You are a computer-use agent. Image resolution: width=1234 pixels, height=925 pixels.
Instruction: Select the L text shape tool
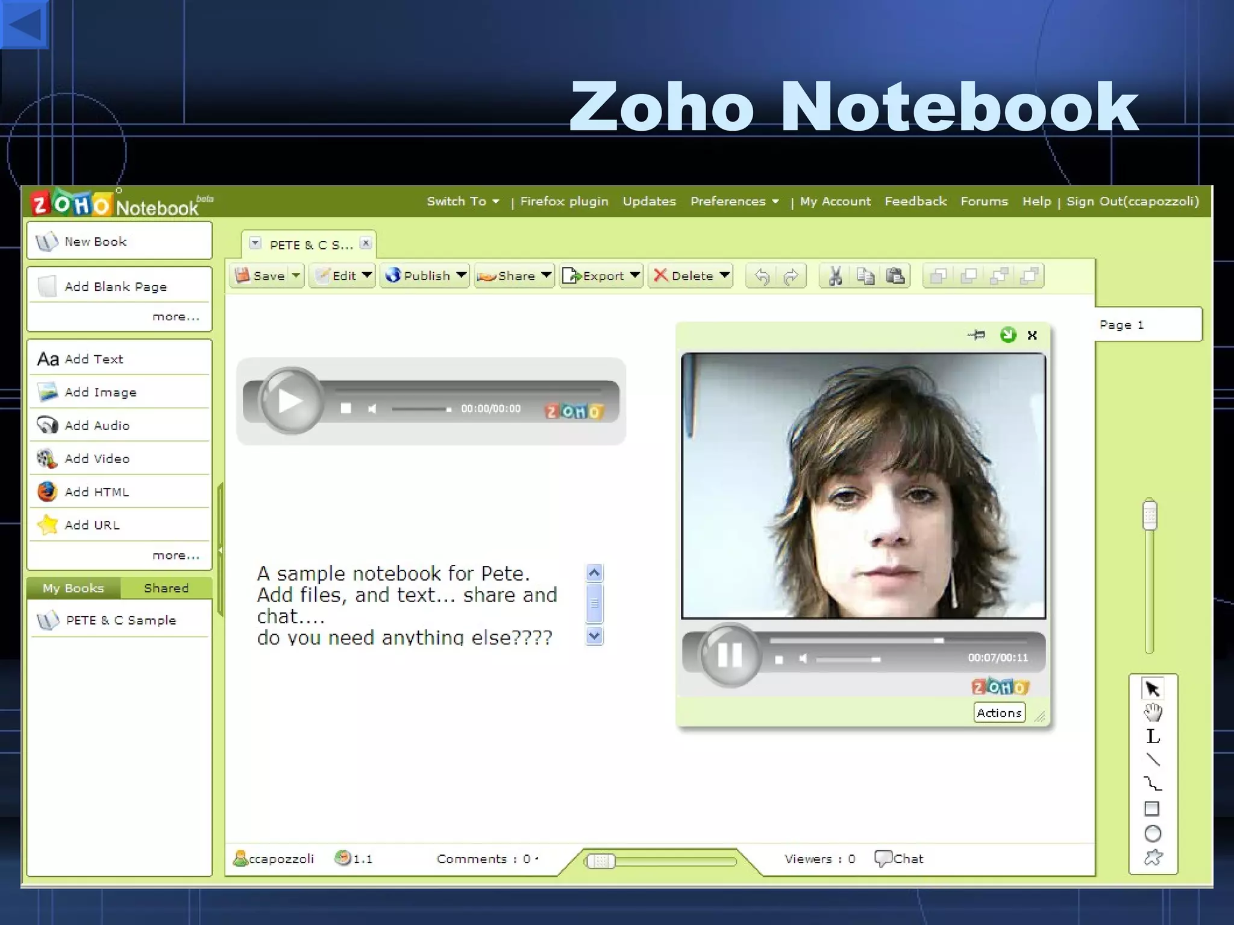[x=1153, y=736]
